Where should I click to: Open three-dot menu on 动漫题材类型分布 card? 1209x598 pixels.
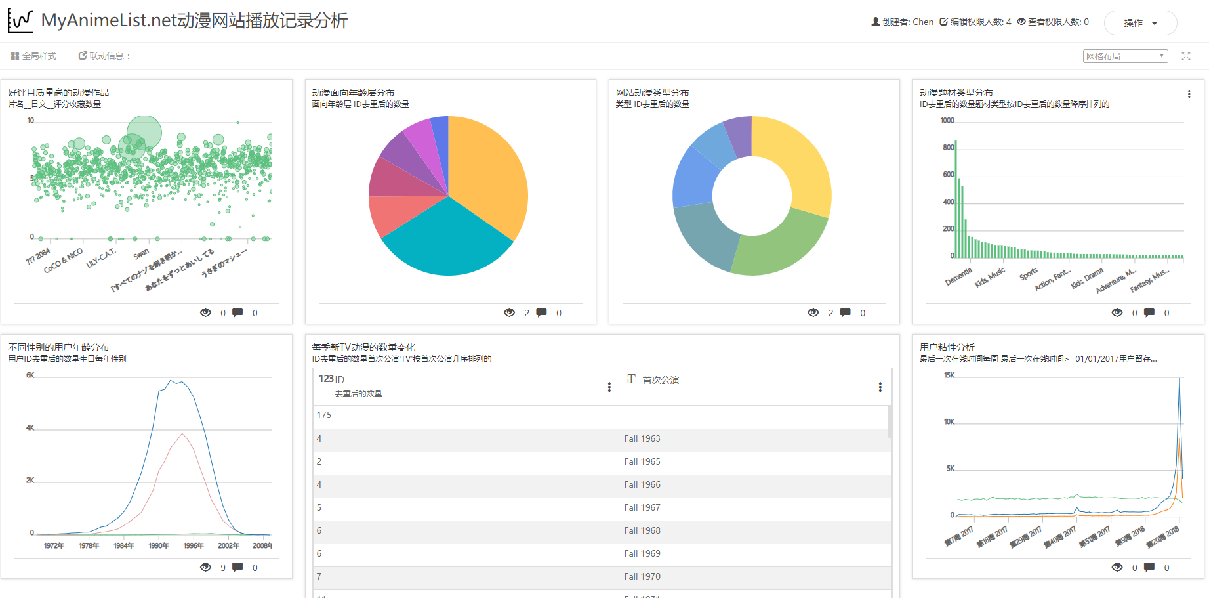(1189, 94)
